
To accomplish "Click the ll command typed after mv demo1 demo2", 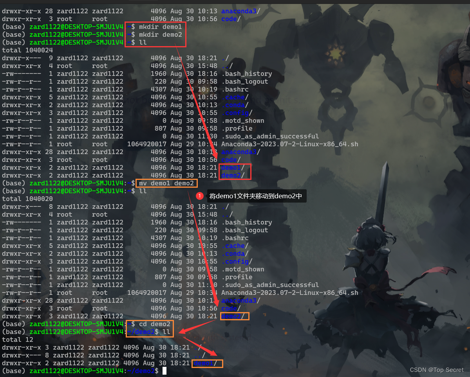I will click(x=143, y=191).
